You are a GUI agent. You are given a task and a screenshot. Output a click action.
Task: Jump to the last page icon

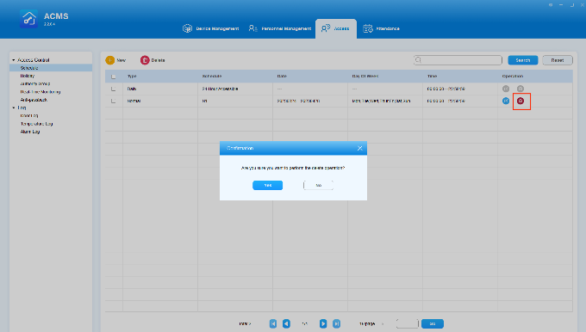336,323
